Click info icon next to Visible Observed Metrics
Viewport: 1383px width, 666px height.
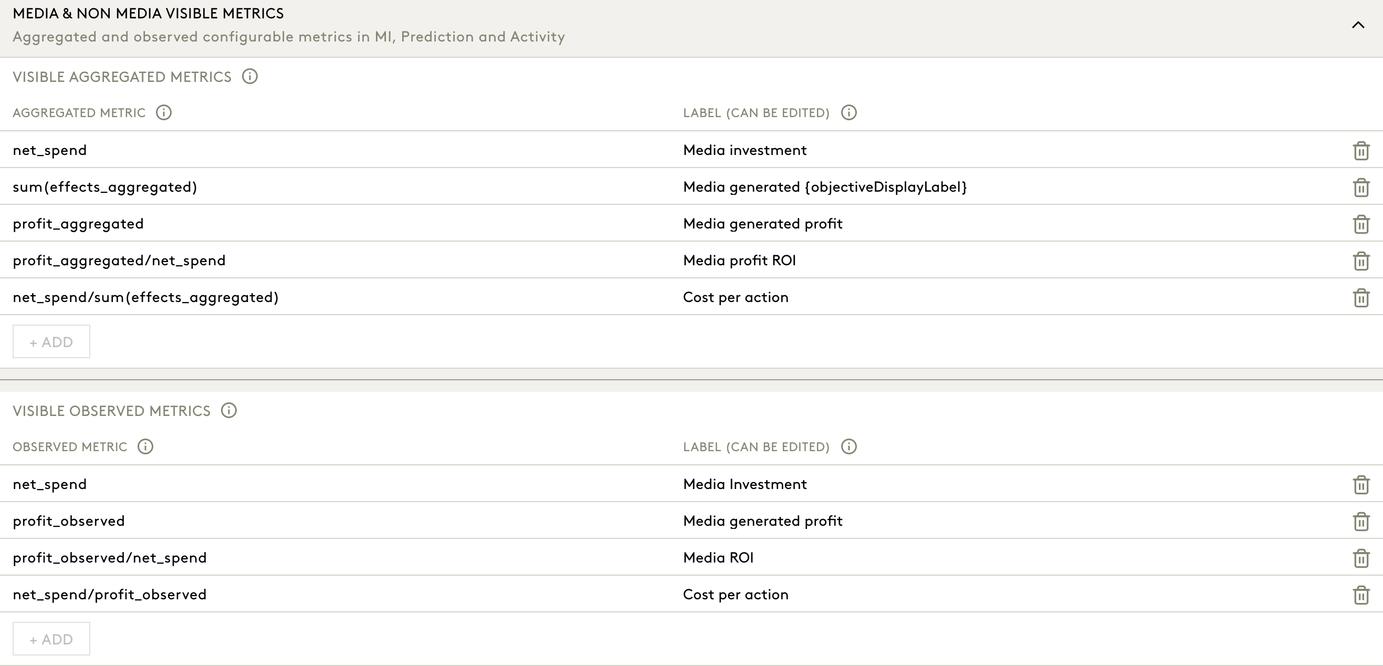(229, 410)
